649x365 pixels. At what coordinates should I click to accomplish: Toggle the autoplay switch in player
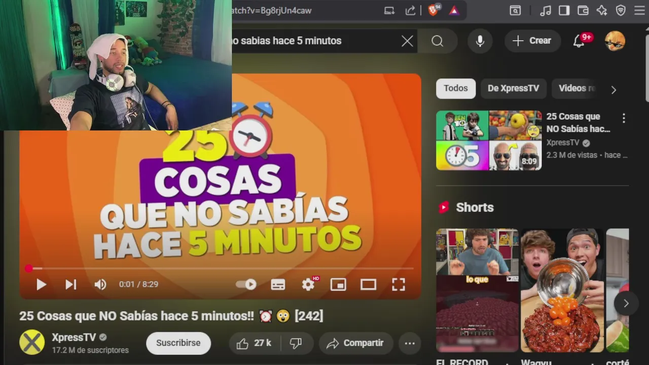(x=246, y=284)
